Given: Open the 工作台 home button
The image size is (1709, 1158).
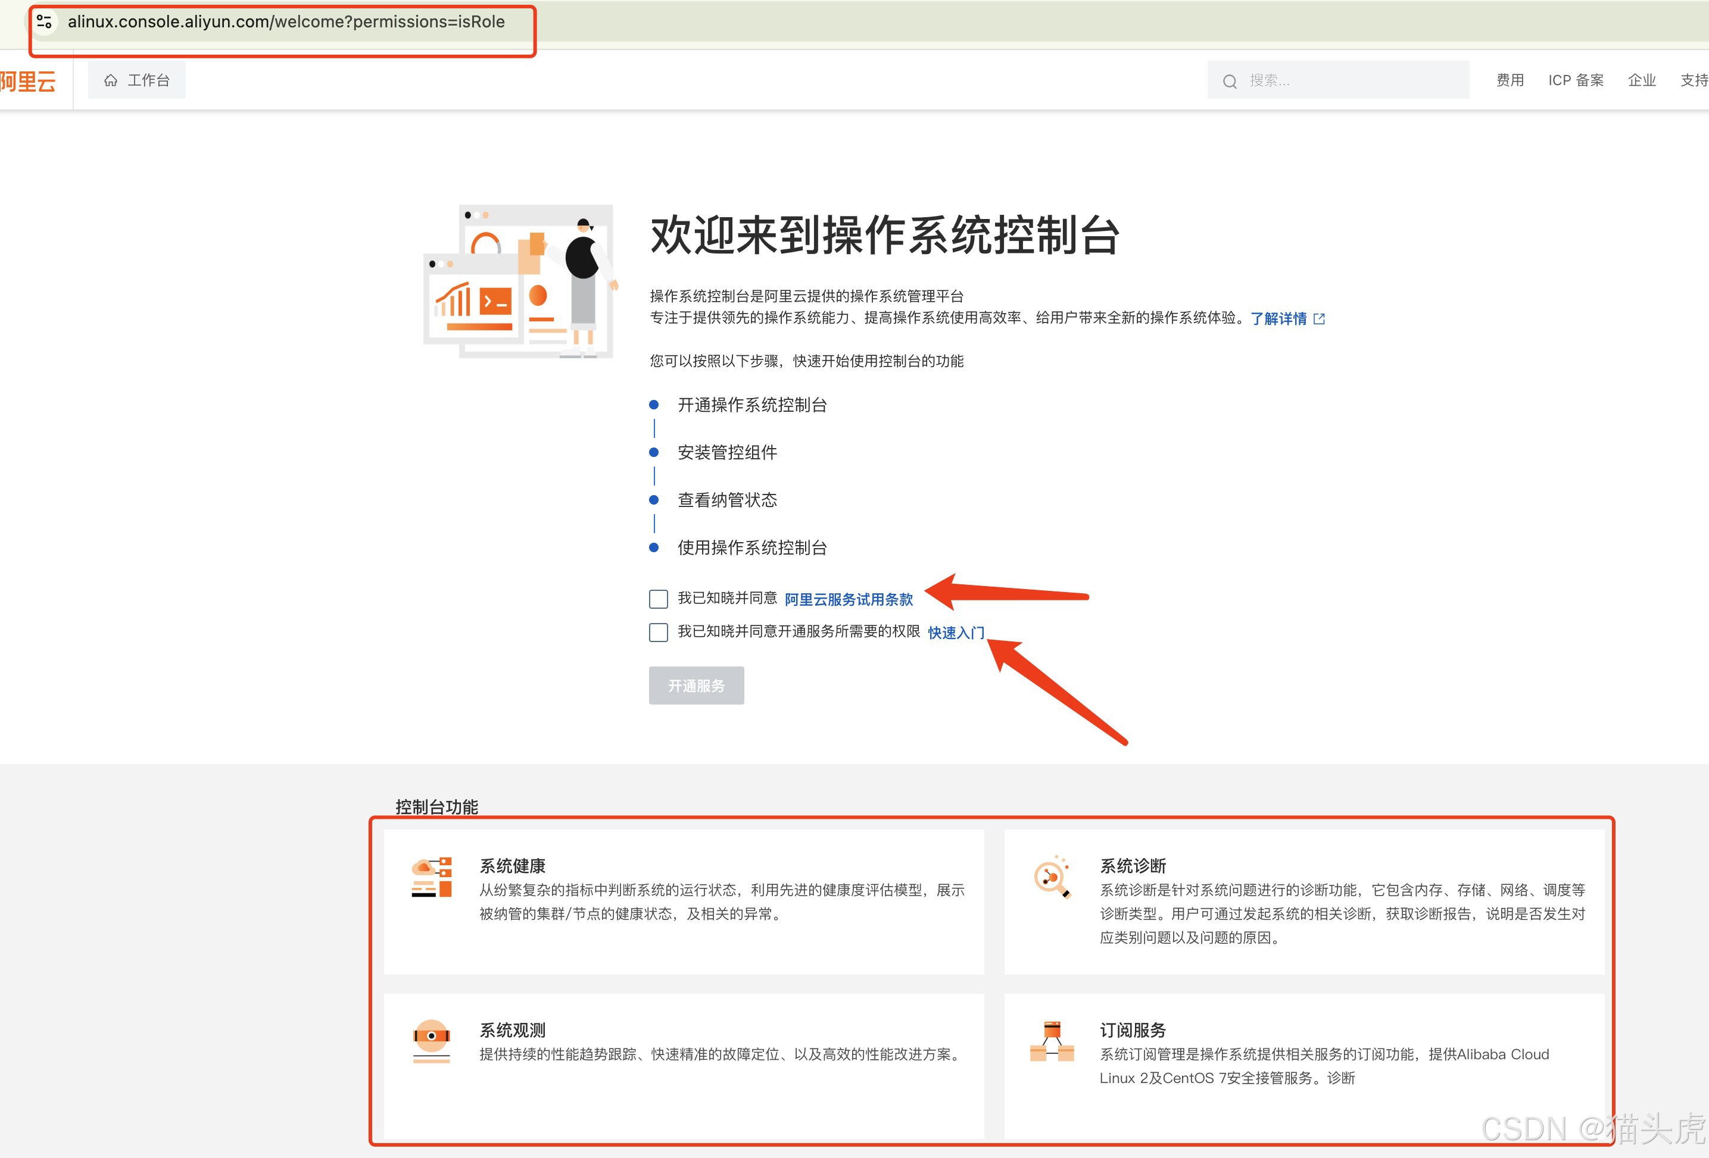Looking at the screenshot, I should coord(137,80).
